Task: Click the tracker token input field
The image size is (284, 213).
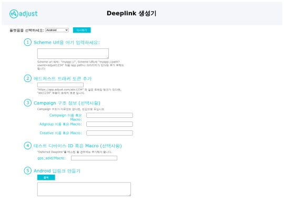Action: point(60,85)
